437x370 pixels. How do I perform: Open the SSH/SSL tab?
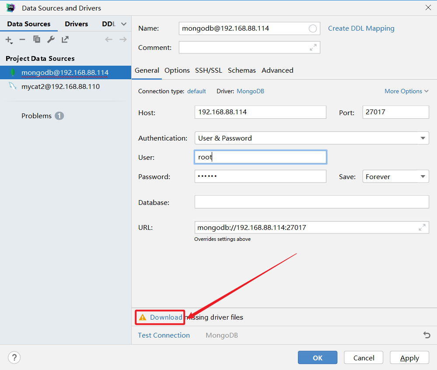point(209,70)
